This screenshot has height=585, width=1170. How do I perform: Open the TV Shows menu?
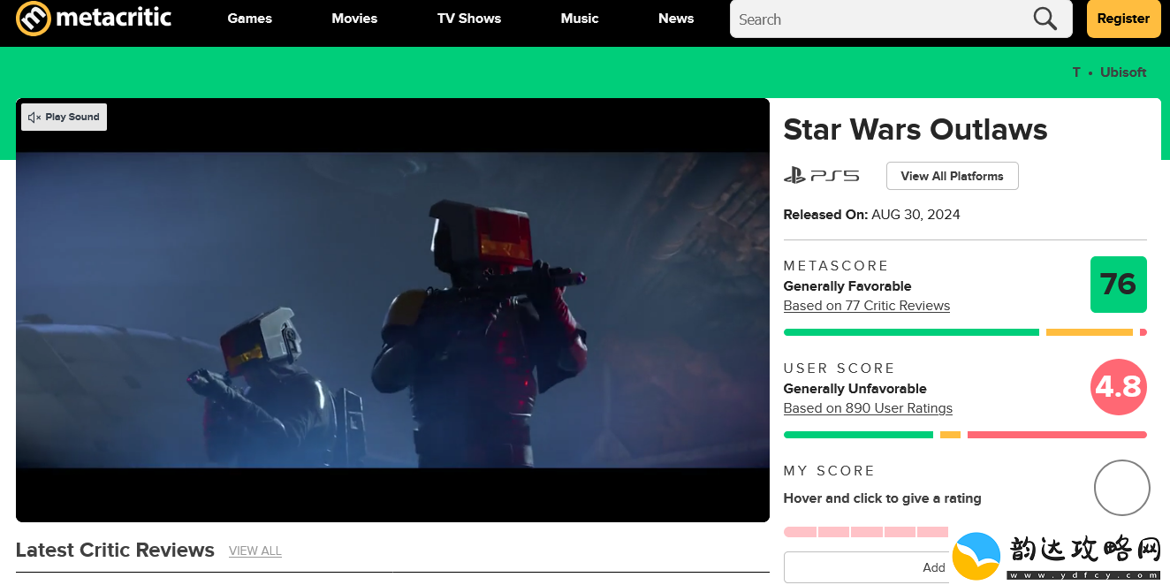(x=469, y=19)
